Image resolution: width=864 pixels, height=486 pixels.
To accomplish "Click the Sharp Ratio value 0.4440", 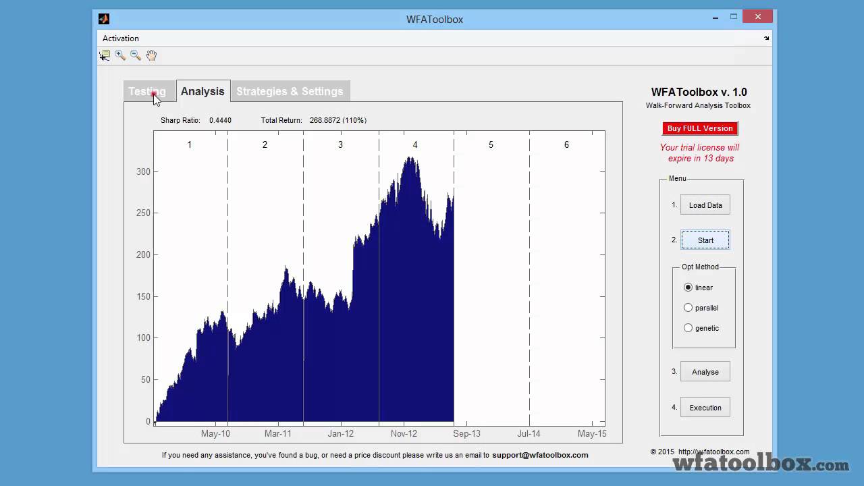I will pos(220,120).
